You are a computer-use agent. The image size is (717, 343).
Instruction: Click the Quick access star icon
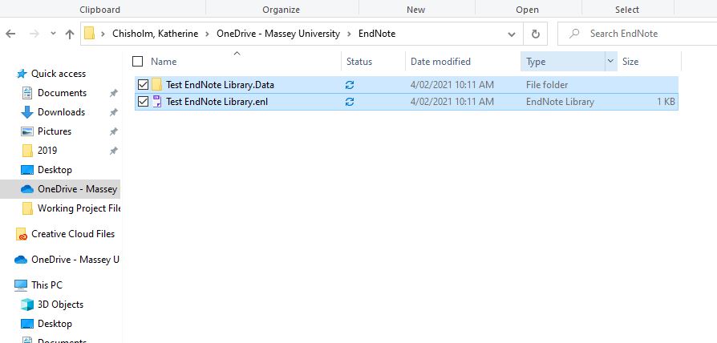(22, 74)
